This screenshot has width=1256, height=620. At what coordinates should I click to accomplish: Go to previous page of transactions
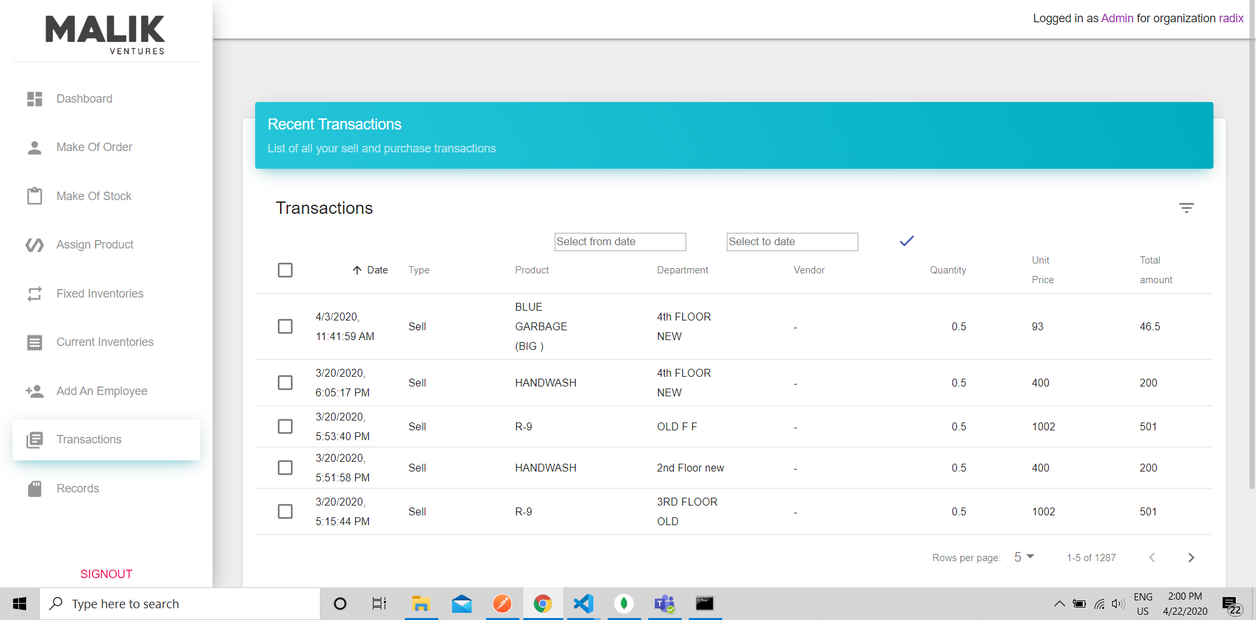point(1152,558)
